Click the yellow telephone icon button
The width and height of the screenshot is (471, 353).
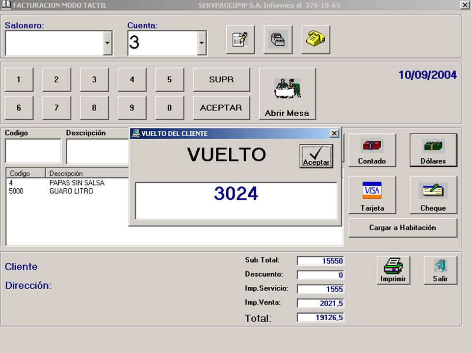pyautogui.click(x=315, y=40)
